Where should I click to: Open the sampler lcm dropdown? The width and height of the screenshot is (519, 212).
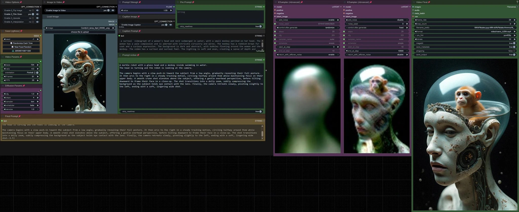[x=21, y=102]
